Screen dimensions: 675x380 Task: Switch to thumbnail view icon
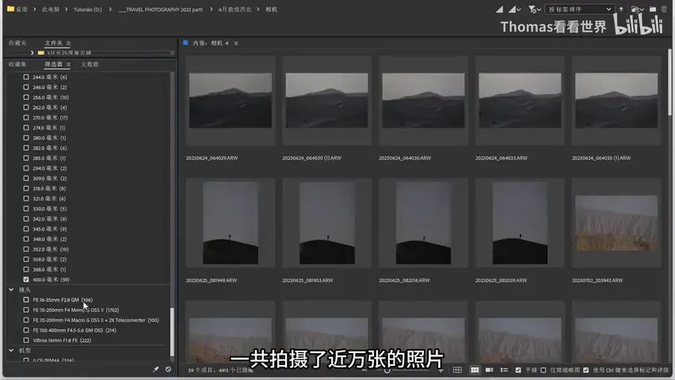(475, 370)
